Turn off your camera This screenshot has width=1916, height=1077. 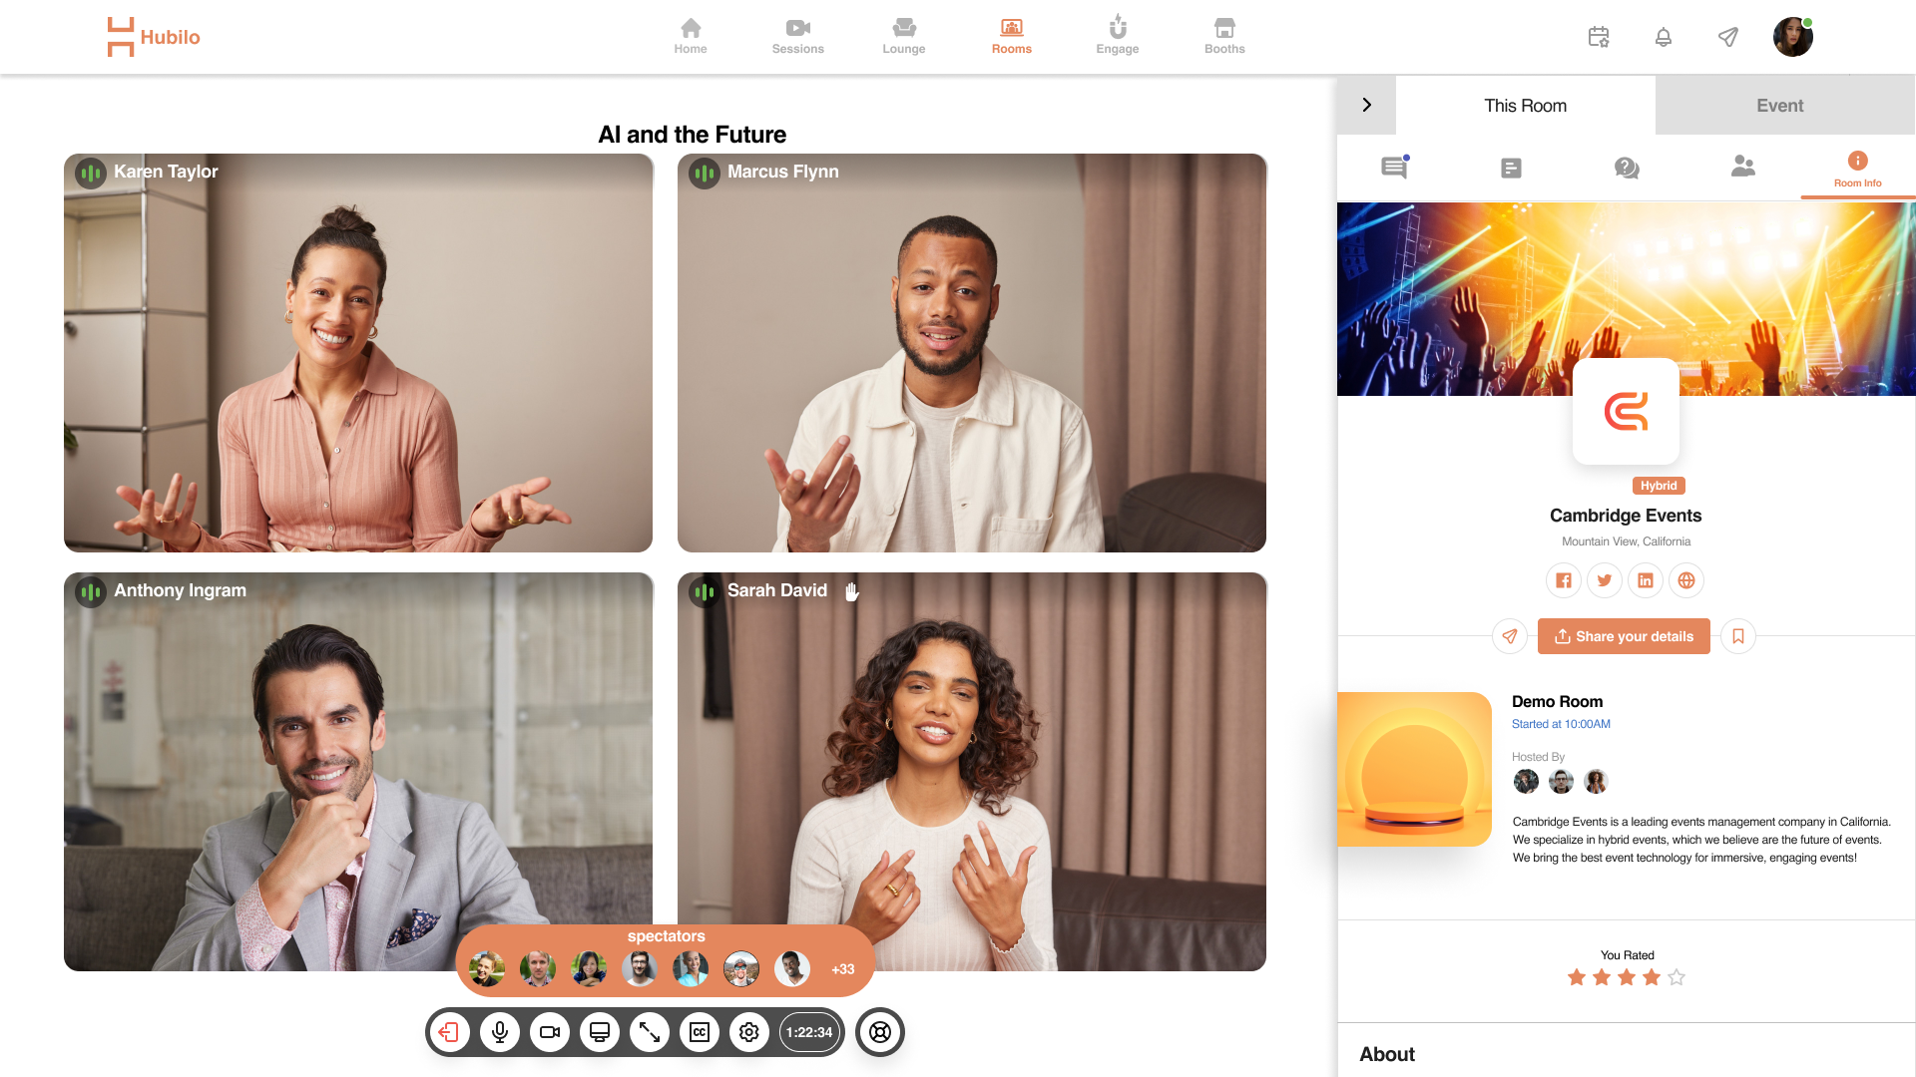click(550, 1032)
